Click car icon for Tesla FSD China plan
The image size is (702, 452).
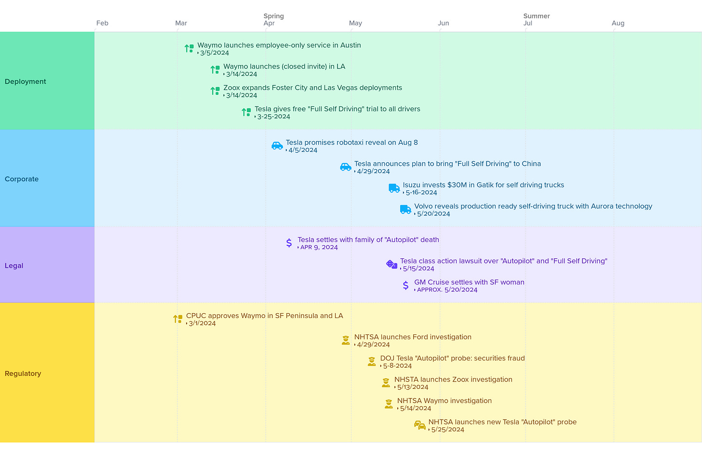tap(346, 167)
